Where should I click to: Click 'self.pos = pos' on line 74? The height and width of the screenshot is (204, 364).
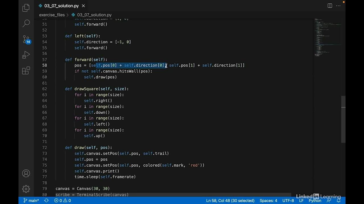click(91, 159)
